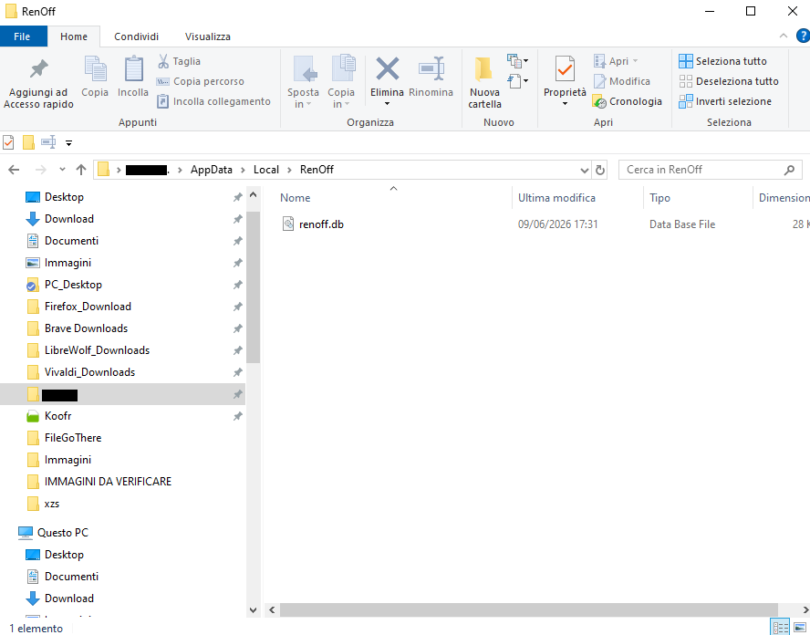Sort by the Nome column header
This screenshot has width=810, height=635.
[296, 198]
